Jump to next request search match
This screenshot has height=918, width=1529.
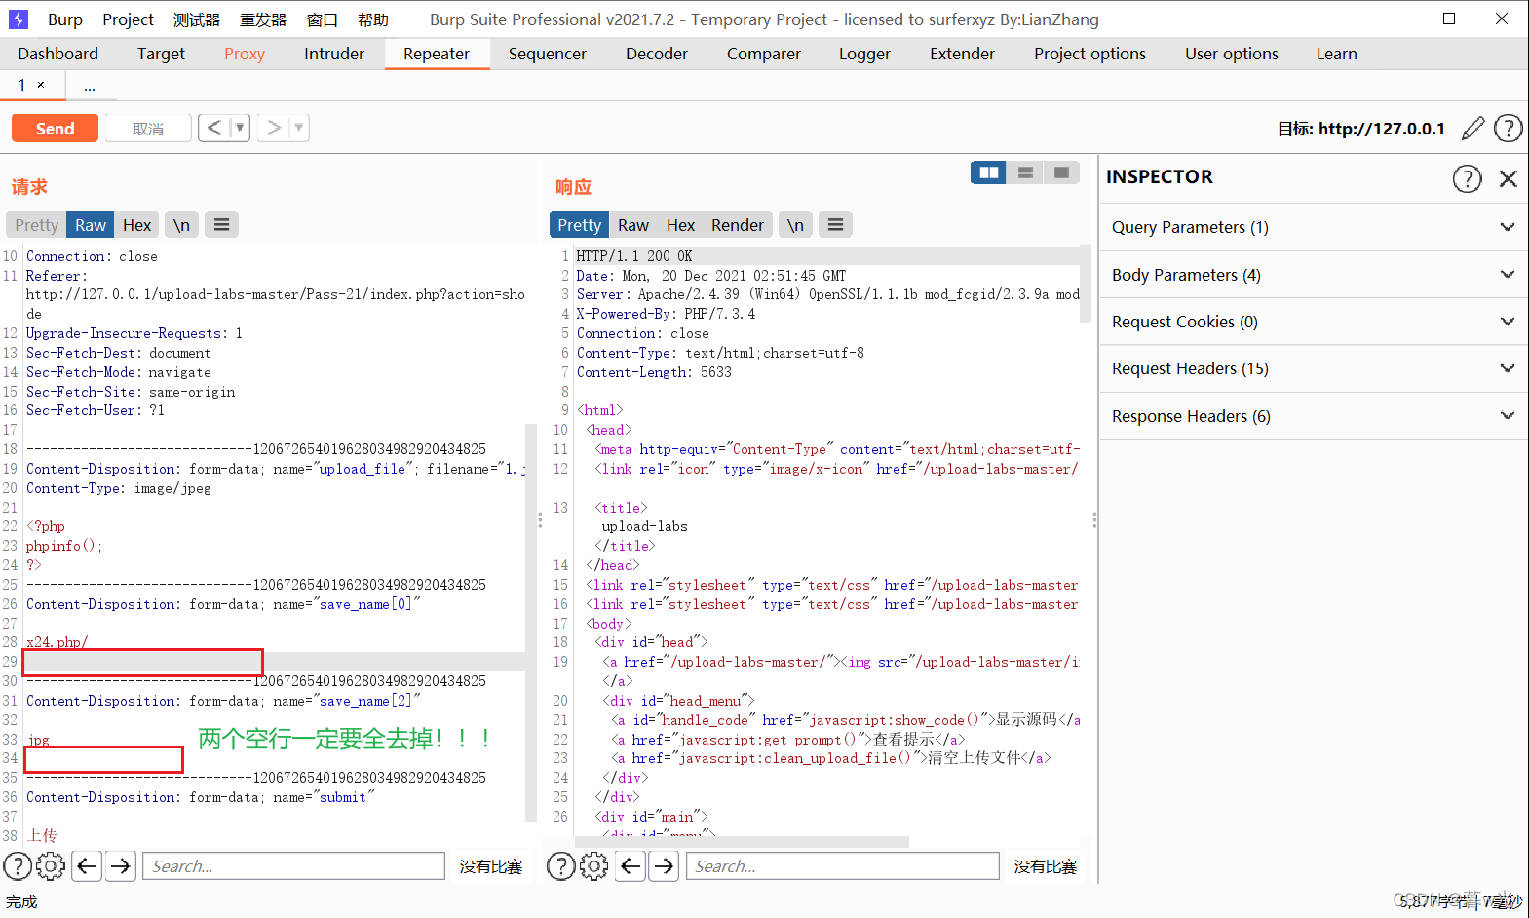pos(121,865)
